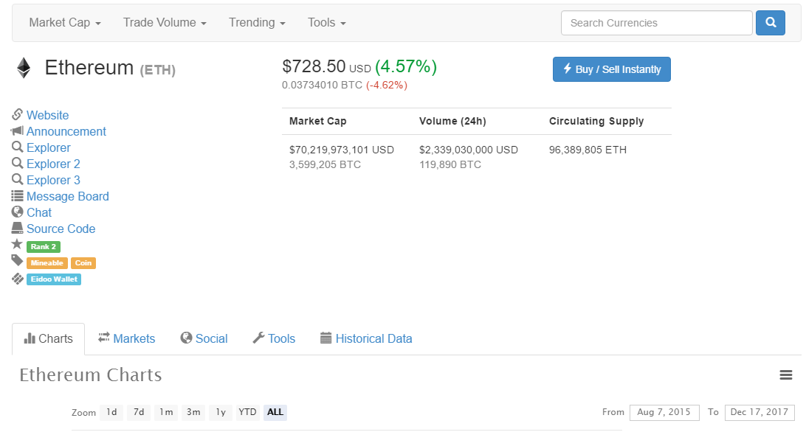806x432 pixels.
Task: Open the first Explorer link
Action: 49,148
